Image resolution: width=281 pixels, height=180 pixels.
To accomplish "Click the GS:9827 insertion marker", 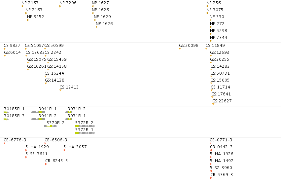I will point(5,49).
